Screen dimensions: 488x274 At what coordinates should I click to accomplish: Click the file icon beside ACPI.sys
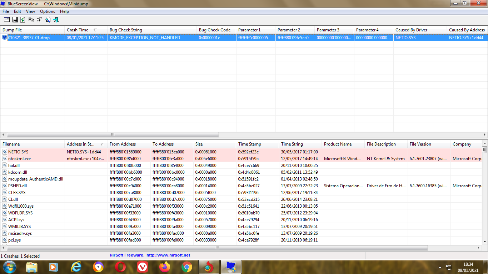click(x=5, y=220)
